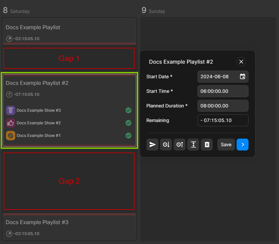Click the clock with down arrow button
Viewport: 279px width, 244px height.
166,145
